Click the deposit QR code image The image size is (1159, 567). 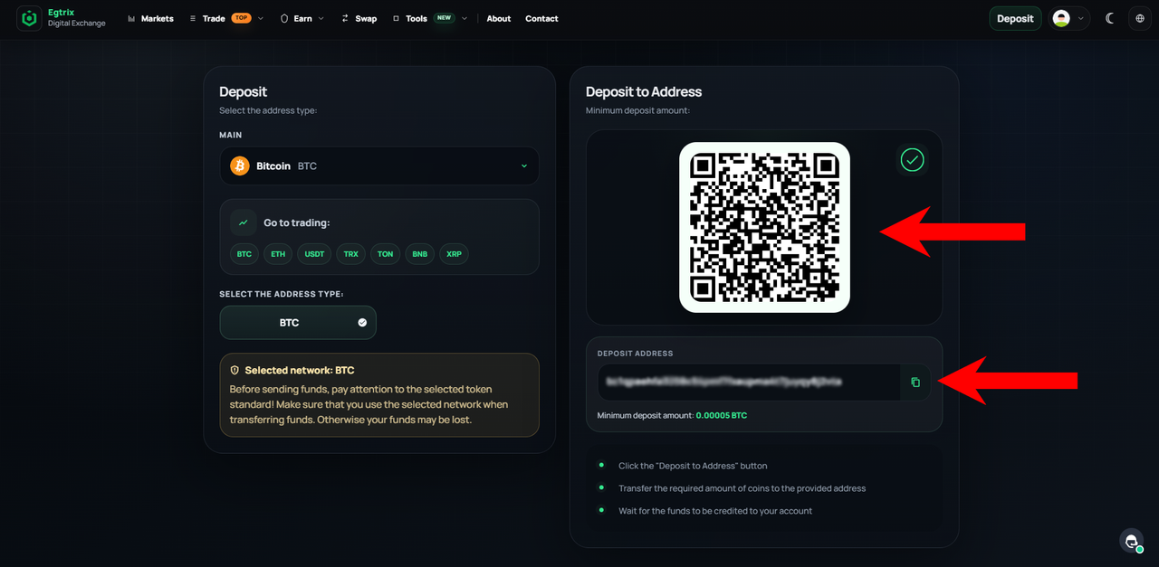pos(765,228)
